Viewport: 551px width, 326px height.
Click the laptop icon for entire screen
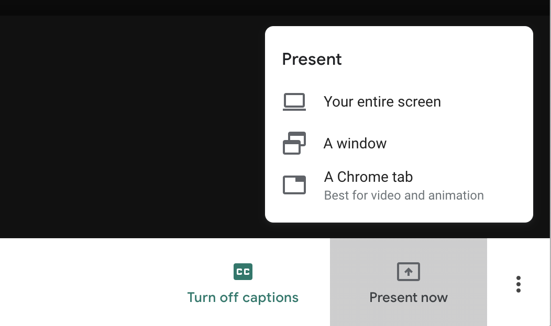tap(294, 102)
